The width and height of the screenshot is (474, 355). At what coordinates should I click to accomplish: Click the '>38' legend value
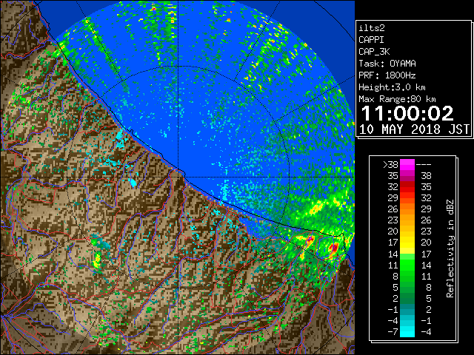pyautogui.click(x=390, y=165)
